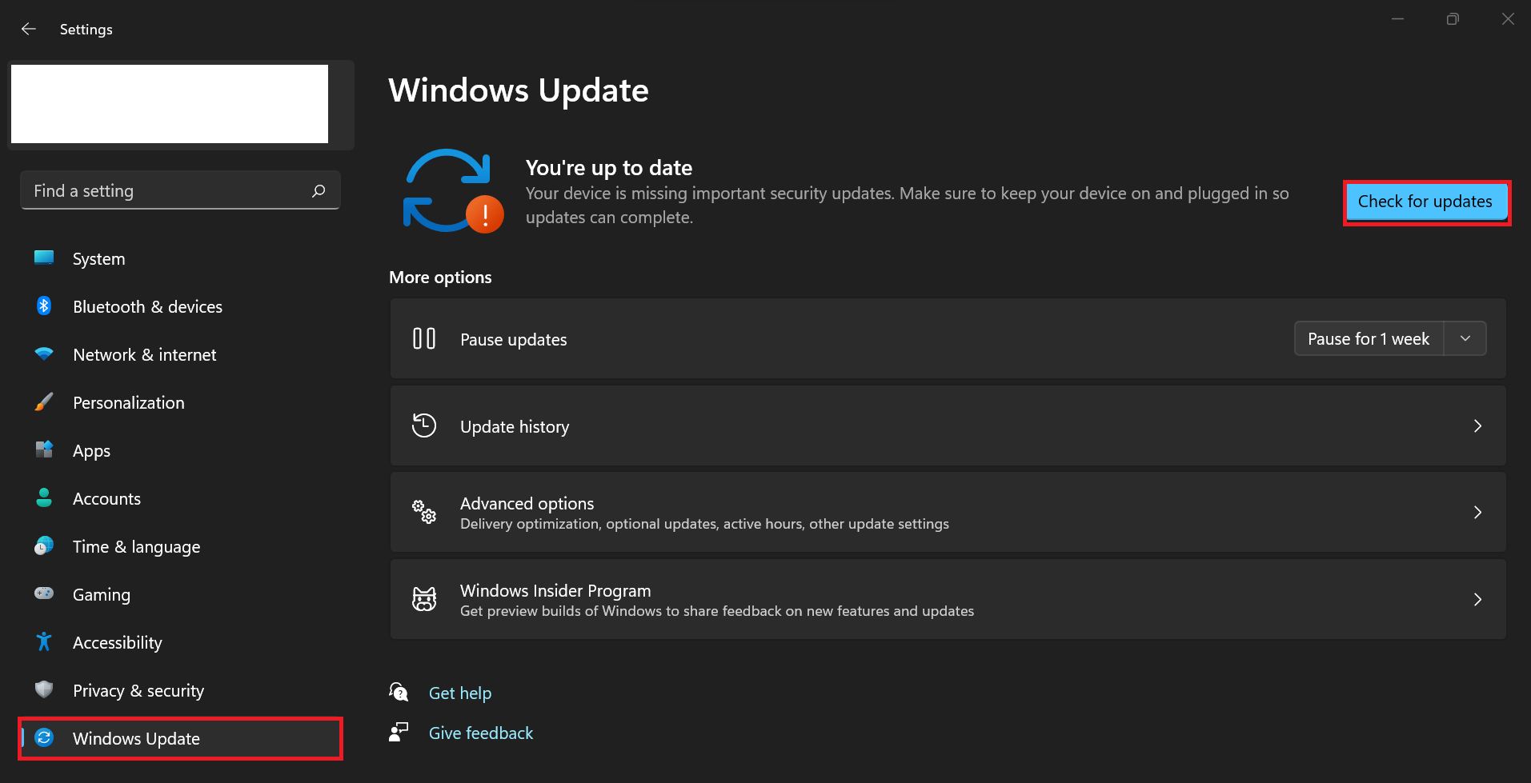Click the missing security updates message

(908, 206)
